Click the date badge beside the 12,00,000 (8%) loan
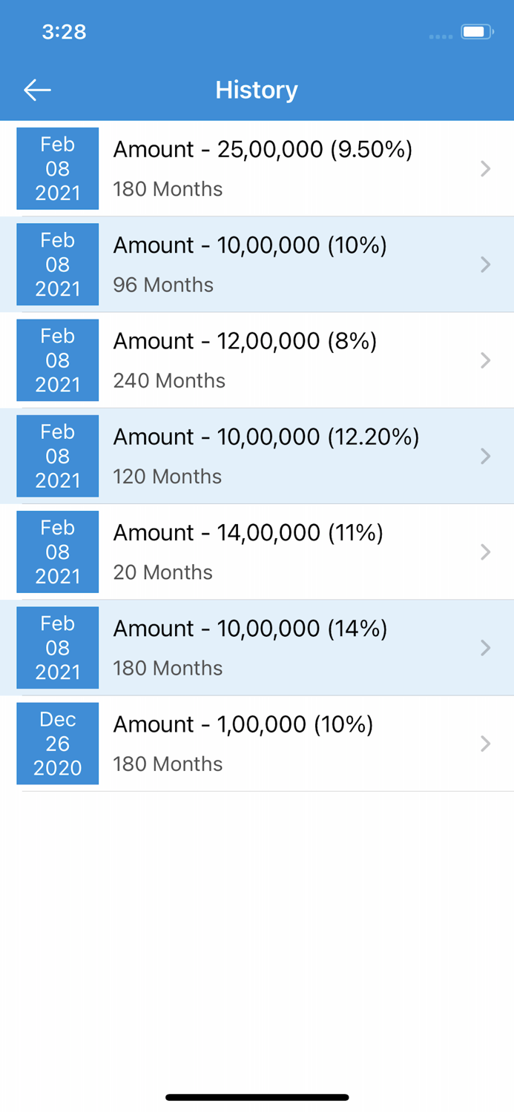The width and height of the screenshot is (514, 1112). coord(57,360)
